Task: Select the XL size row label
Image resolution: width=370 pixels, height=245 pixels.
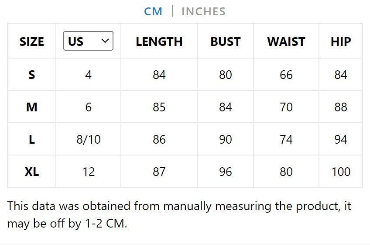Action: [32, 172]
